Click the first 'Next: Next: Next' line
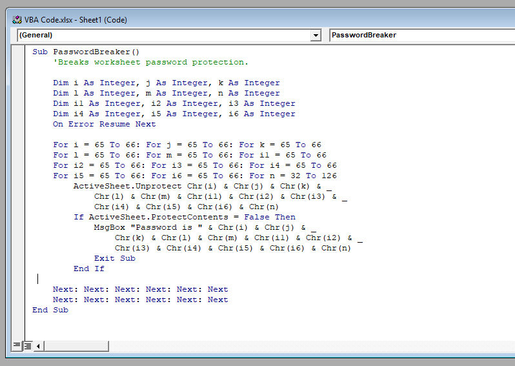Viewport: 515px width, 366px height. (141, 289)
